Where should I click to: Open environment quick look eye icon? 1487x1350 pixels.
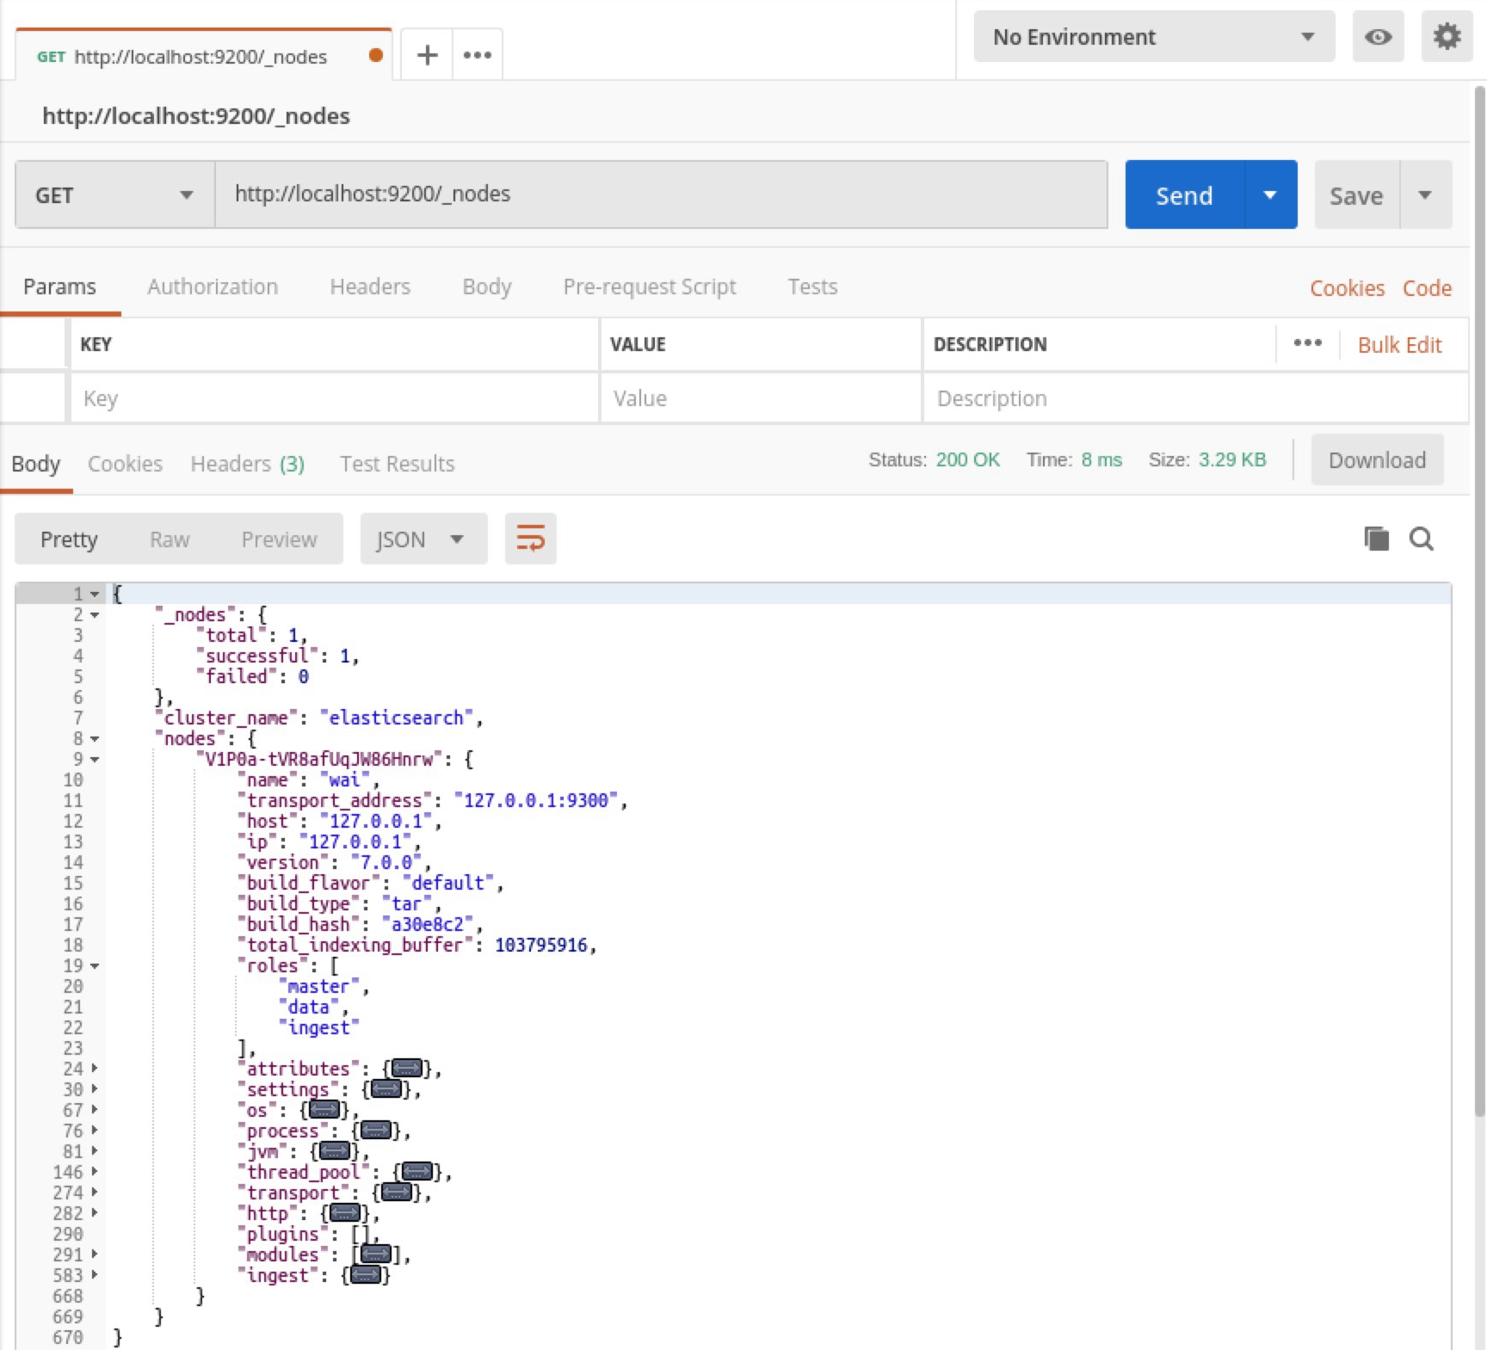tap(1378, 37)
